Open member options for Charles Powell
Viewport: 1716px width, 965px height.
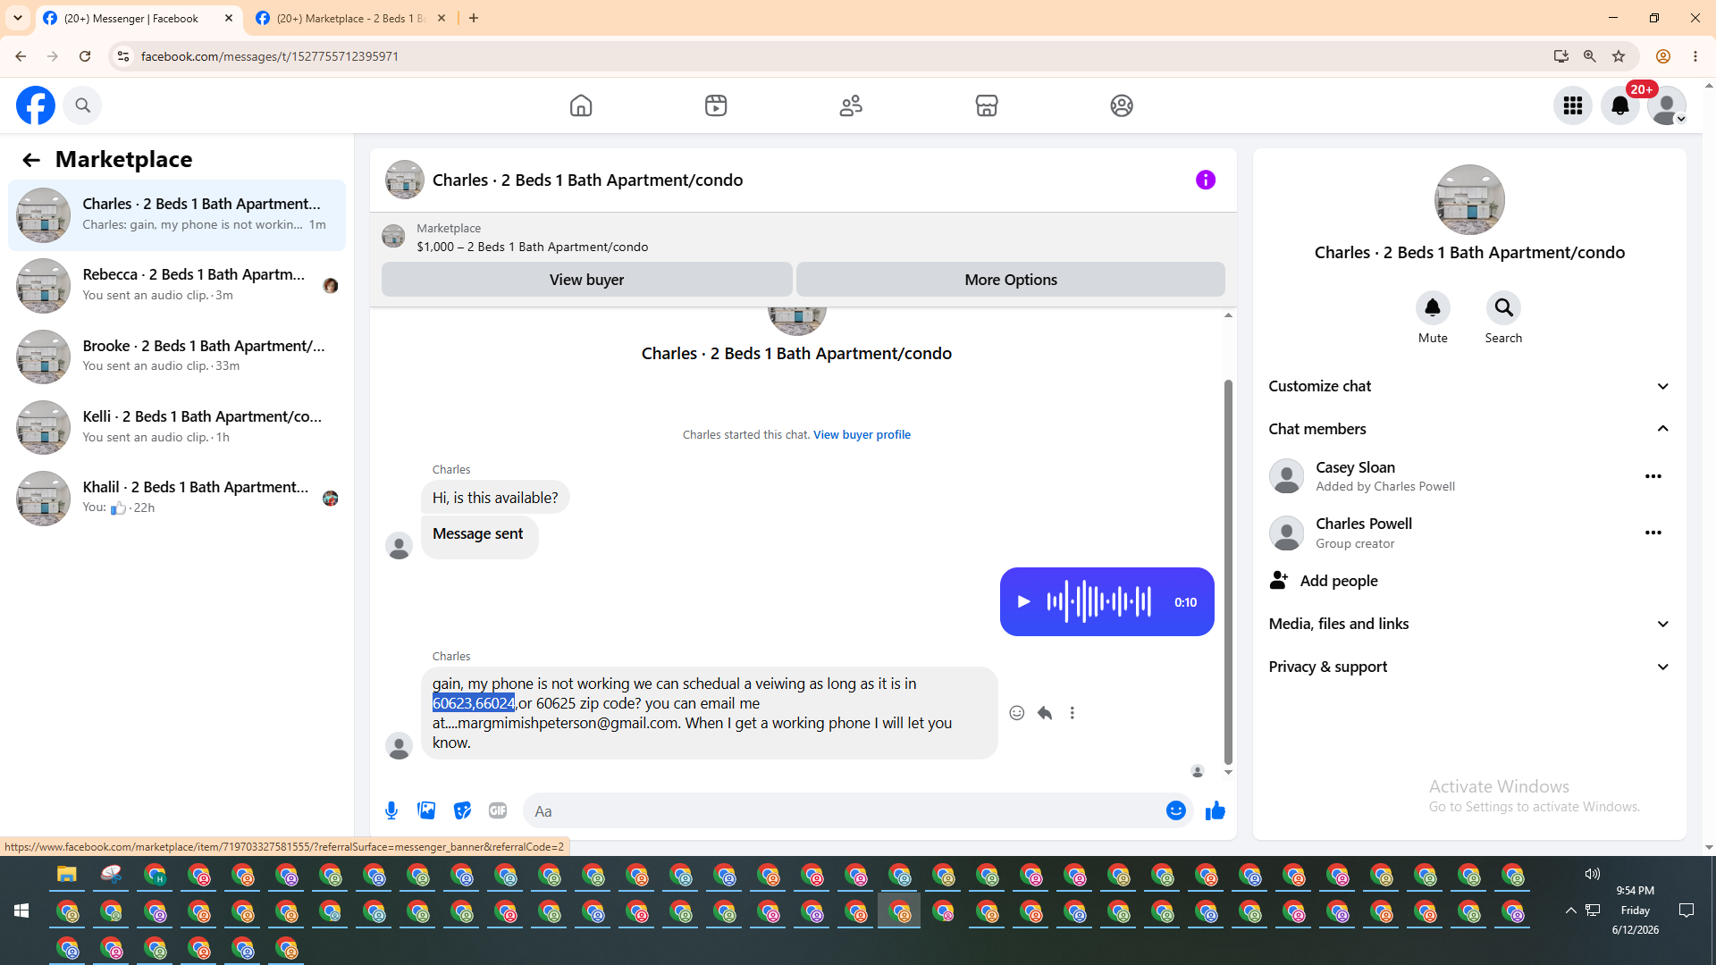[1653, 533]
